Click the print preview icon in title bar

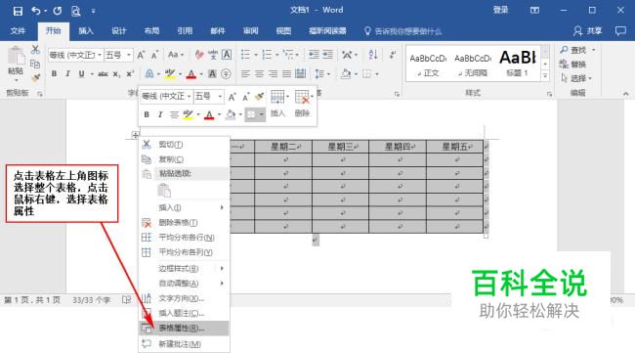[76, 11]
